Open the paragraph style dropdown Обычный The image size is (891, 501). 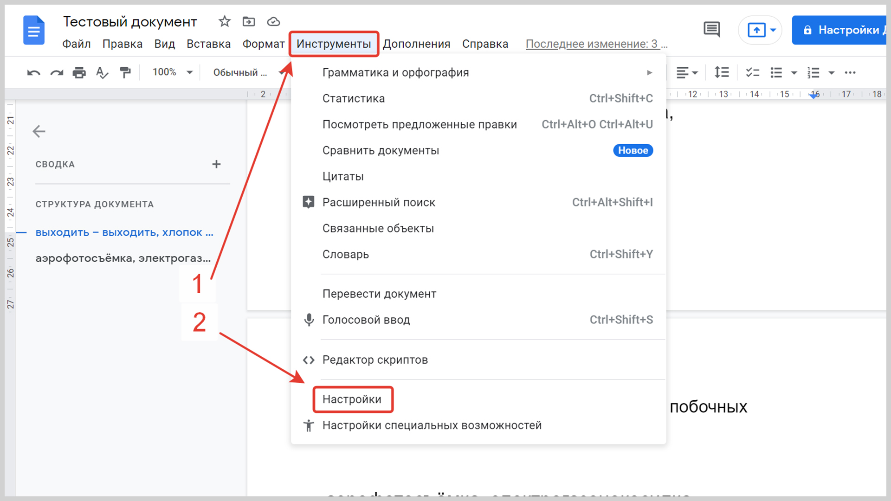[248, 72]
